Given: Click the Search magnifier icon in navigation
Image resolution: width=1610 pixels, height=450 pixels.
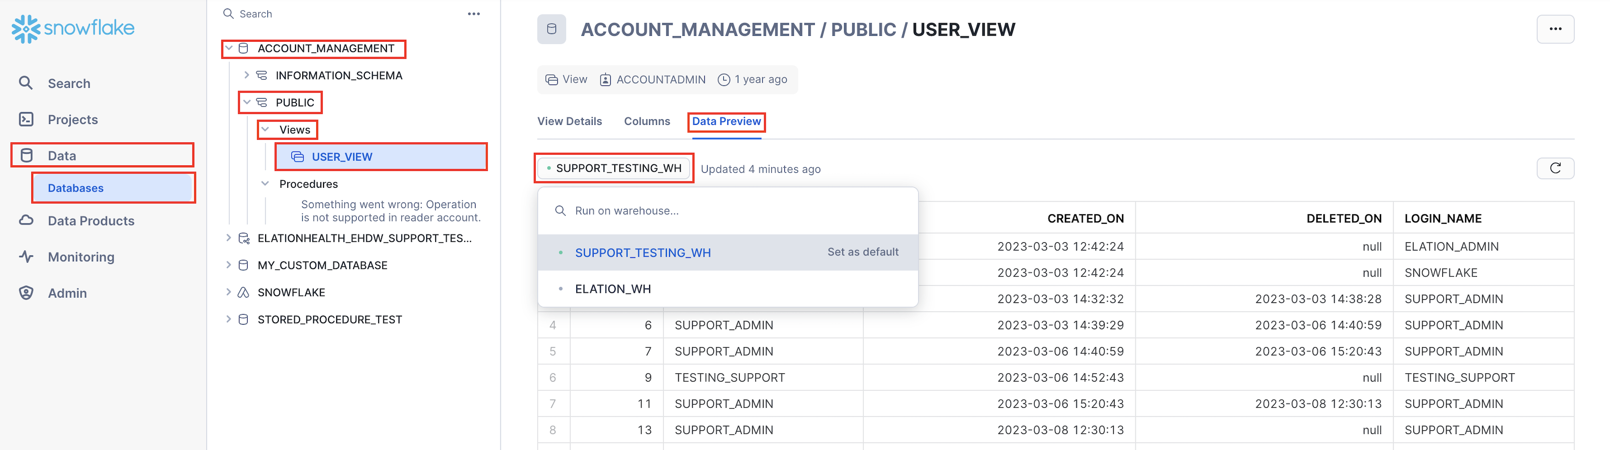Looking at the screenshot, I should click(x=26, y=83).
